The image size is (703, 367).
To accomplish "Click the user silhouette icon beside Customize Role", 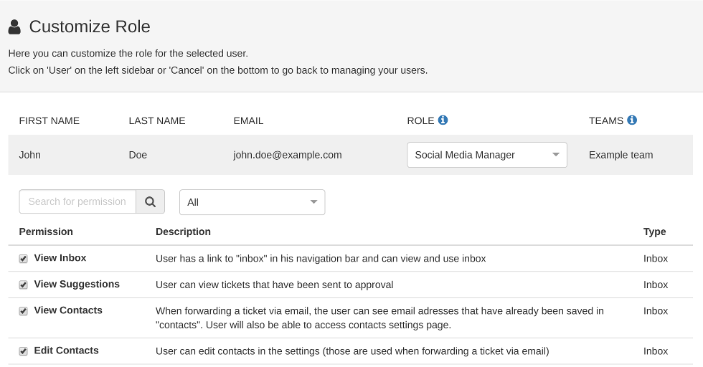I will 14,27.
